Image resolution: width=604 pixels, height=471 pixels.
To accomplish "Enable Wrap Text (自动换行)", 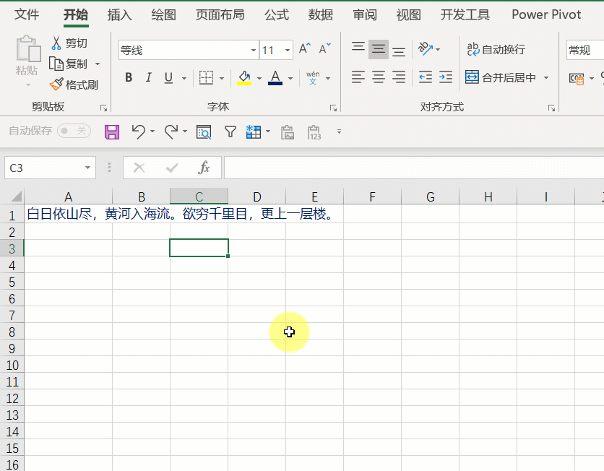I will pyautogui.click(x=496, y=49).
